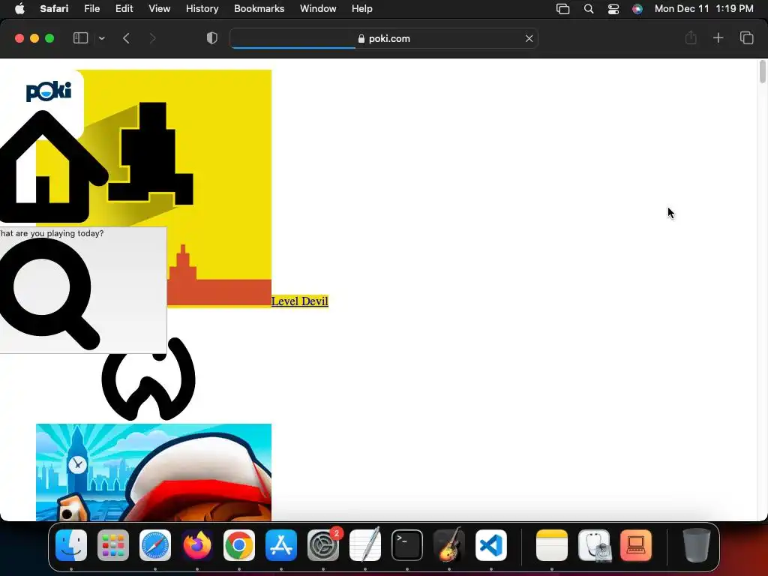Open the orange laptop app in Dock
Viewport: 768px width, 576px height.
tap(636, 545)
